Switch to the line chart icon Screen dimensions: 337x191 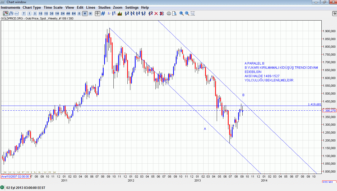tap(17, 13)
